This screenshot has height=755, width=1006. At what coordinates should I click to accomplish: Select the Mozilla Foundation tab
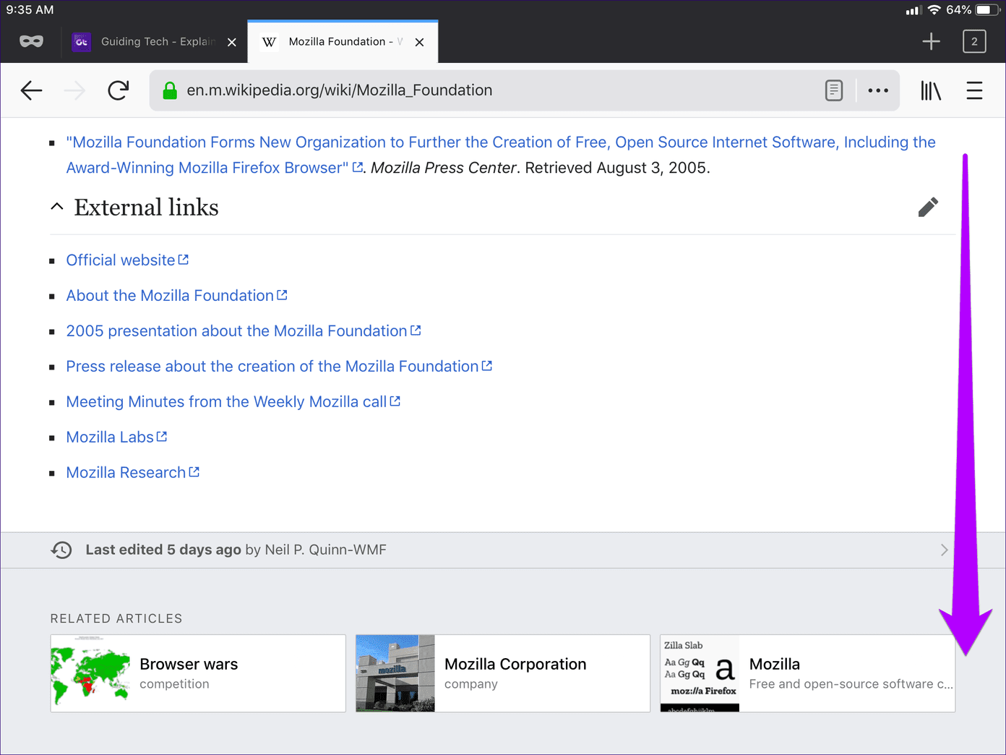[x=343, y=42]
